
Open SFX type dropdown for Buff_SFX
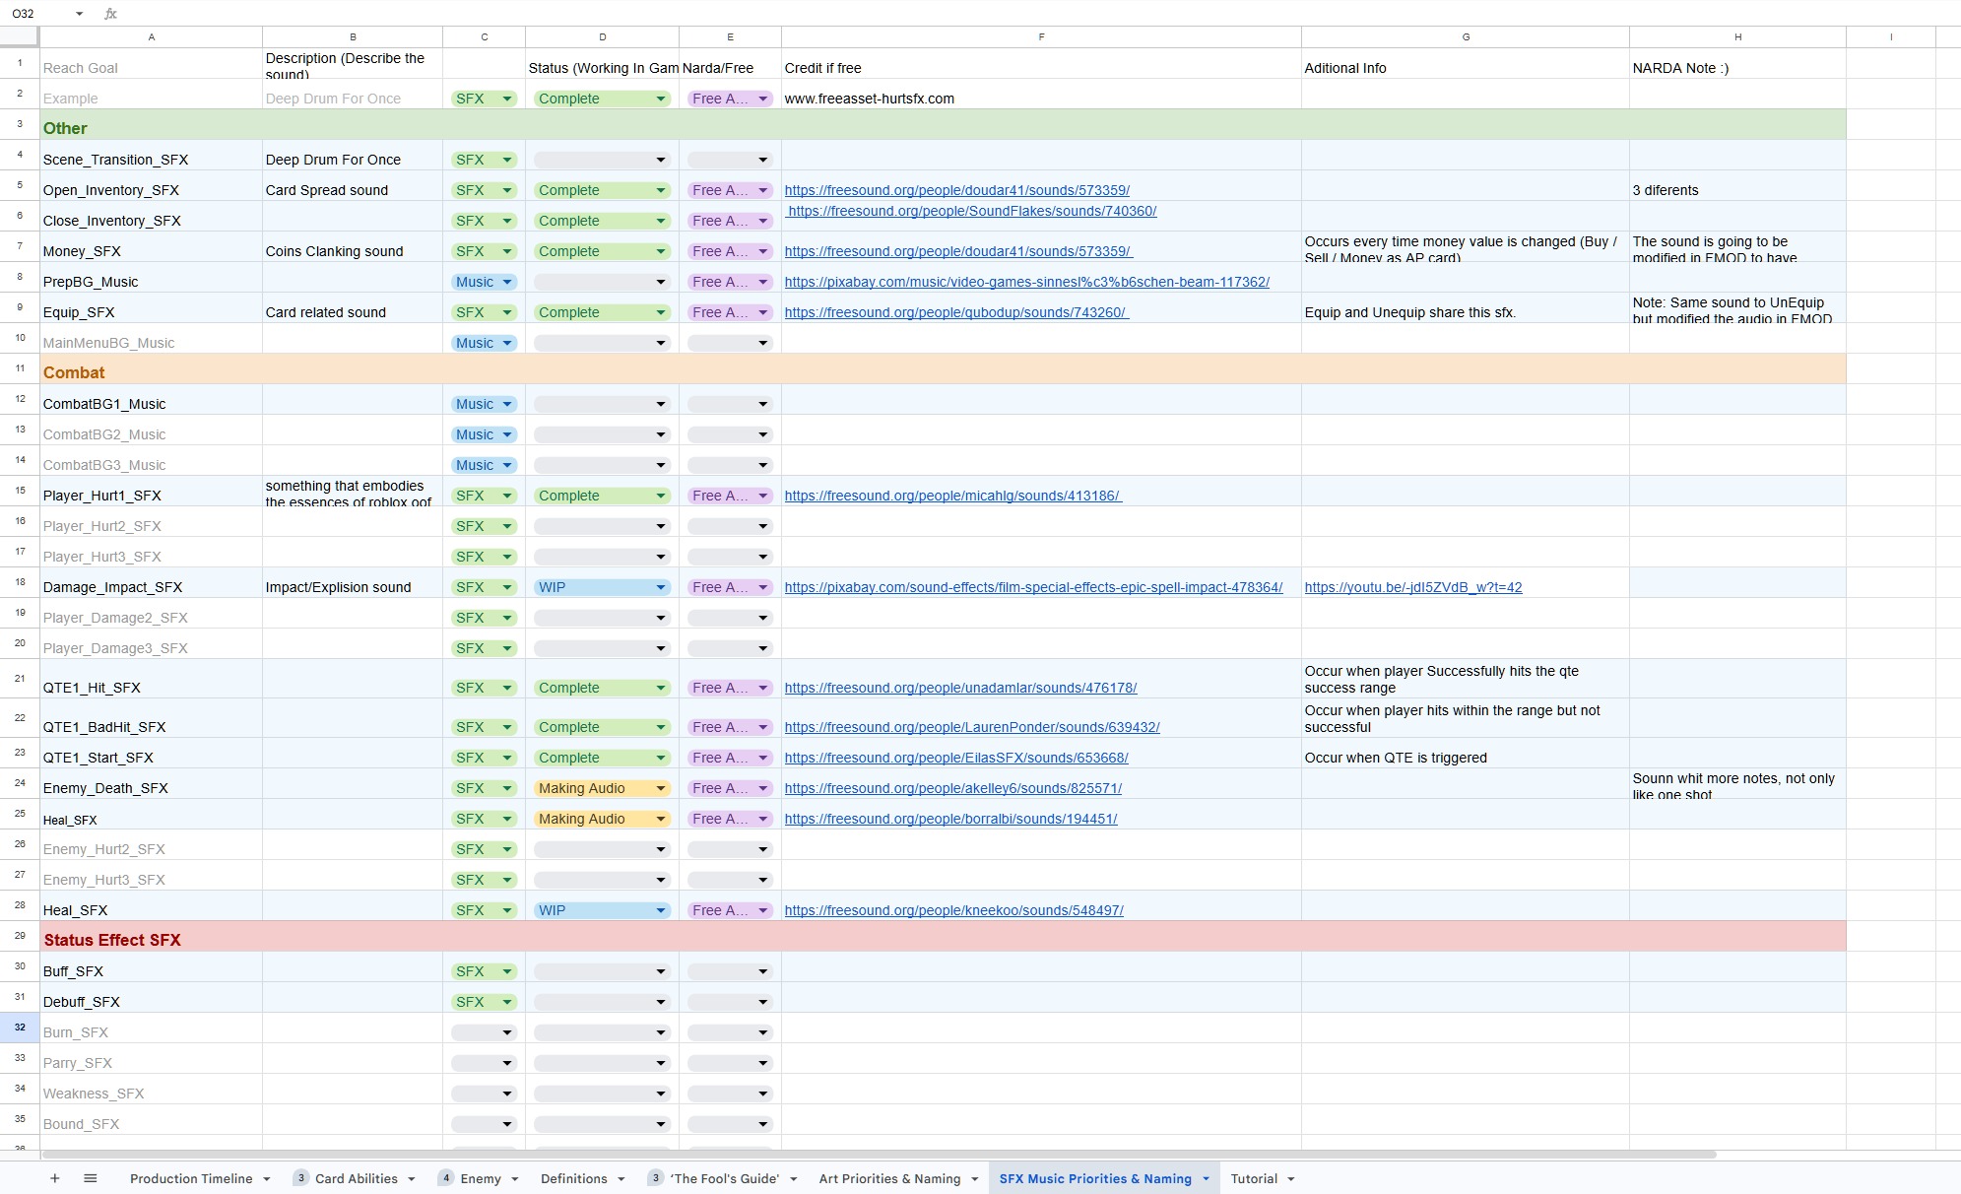tap(484, 971)
